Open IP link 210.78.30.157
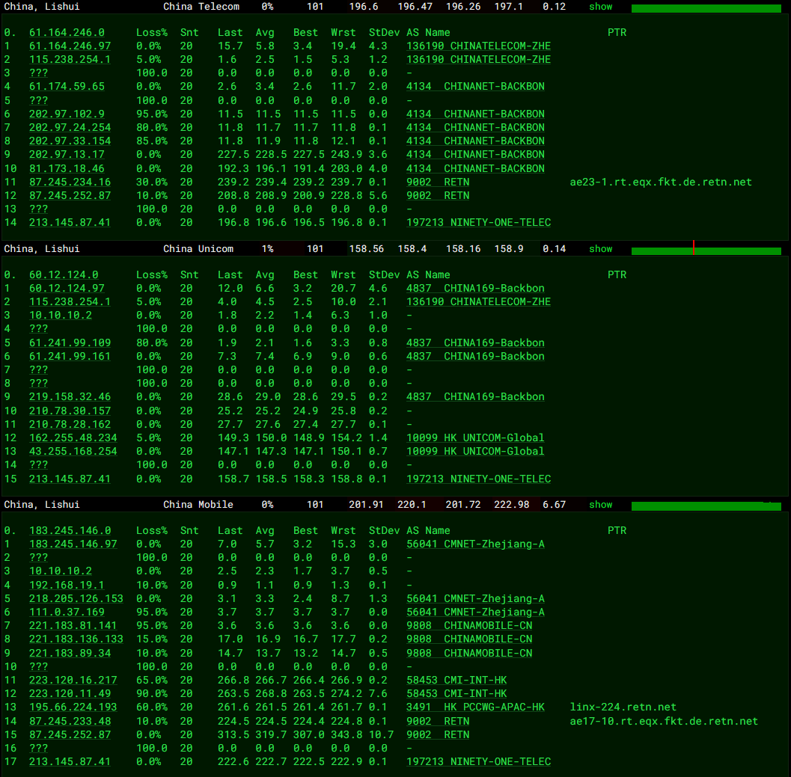This screenshot has height=777, width=791. tap(70, 411)
